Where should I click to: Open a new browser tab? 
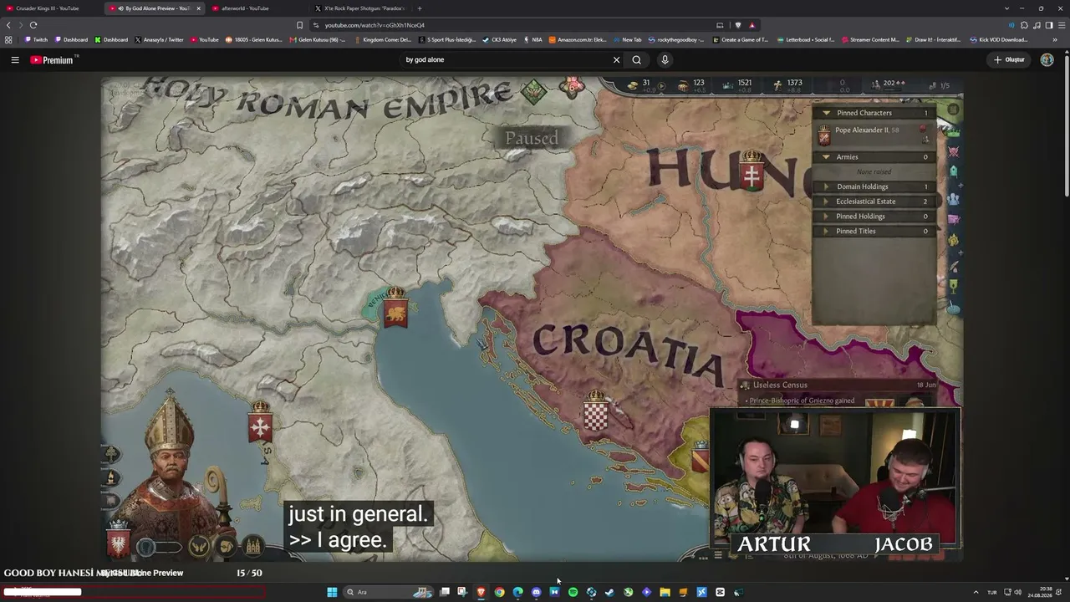tap(420, 8)
